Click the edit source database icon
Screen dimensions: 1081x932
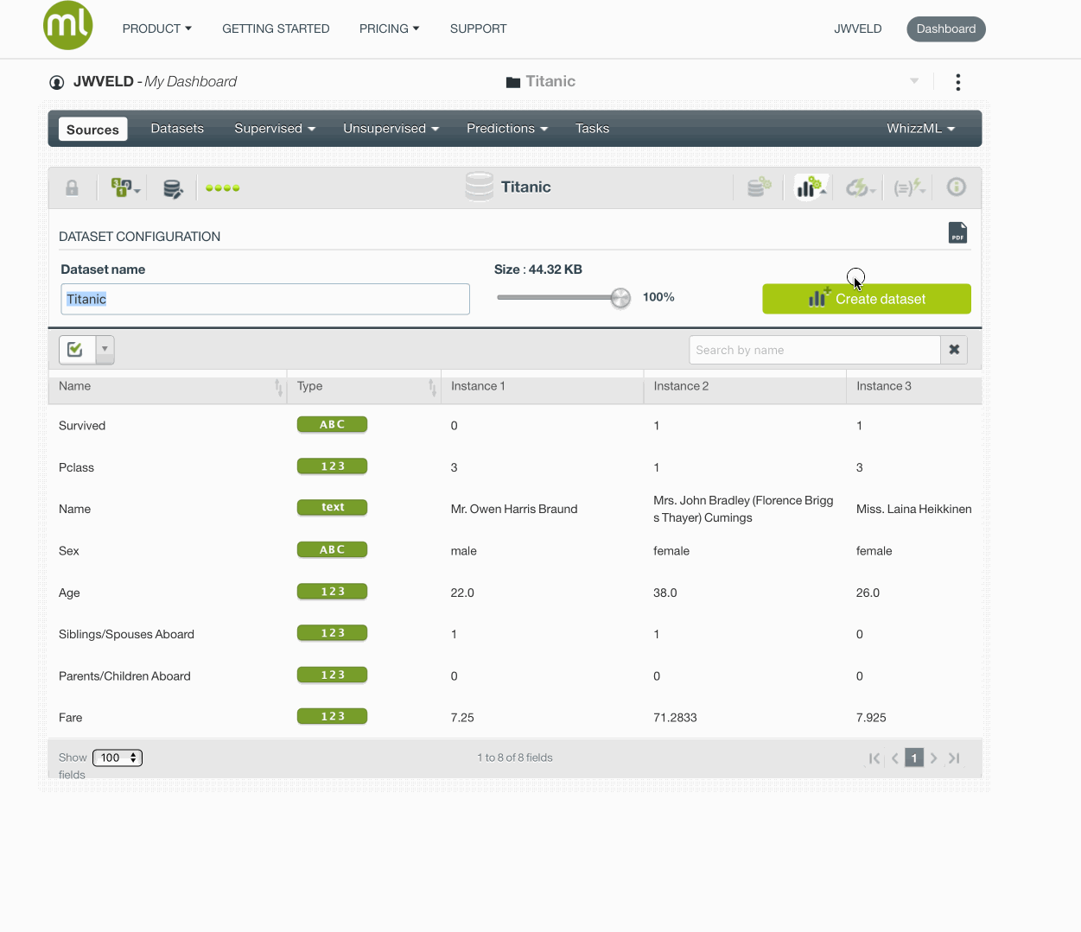tap(173, 188)
